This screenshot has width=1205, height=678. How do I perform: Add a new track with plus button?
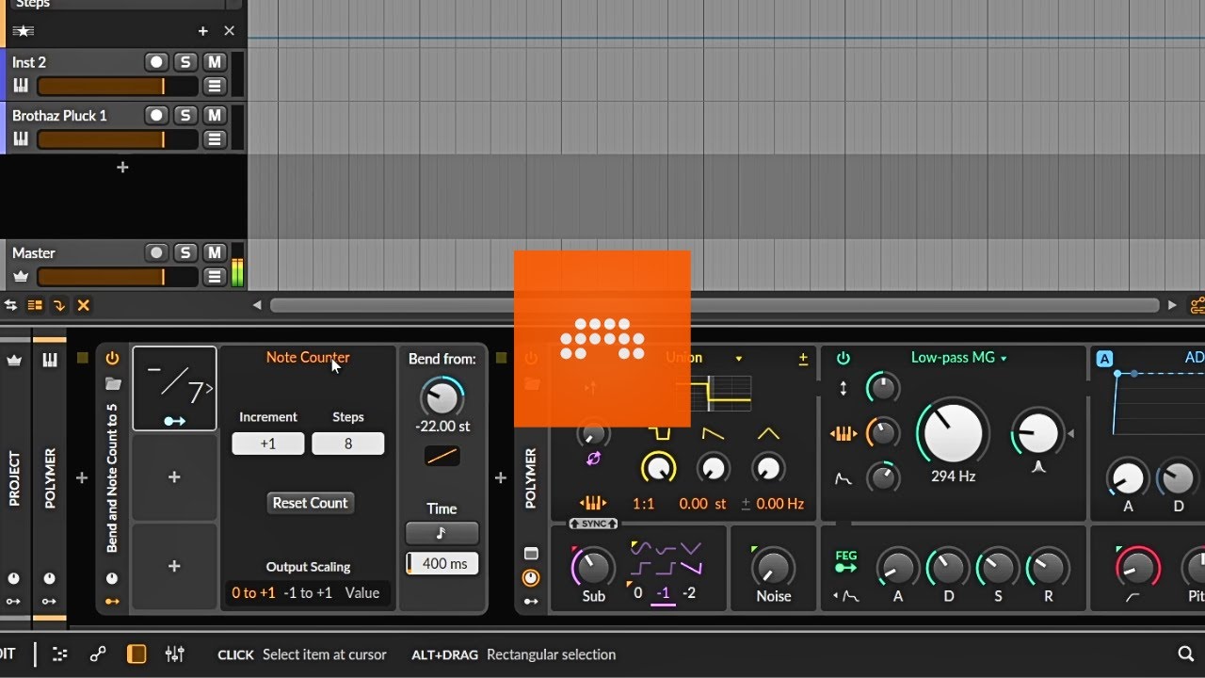pos(122,168)
